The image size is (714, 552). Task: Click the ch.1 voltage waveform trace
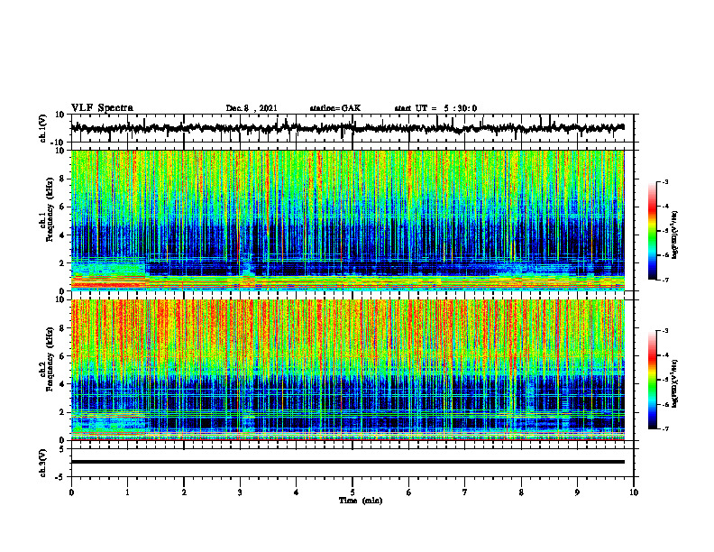tap(347, 128)
